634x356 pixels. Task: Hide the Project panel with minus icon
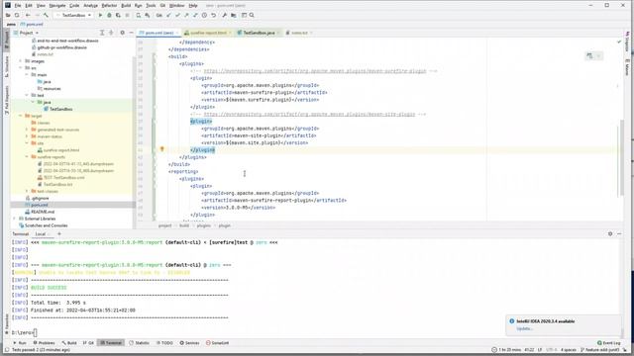131,33
